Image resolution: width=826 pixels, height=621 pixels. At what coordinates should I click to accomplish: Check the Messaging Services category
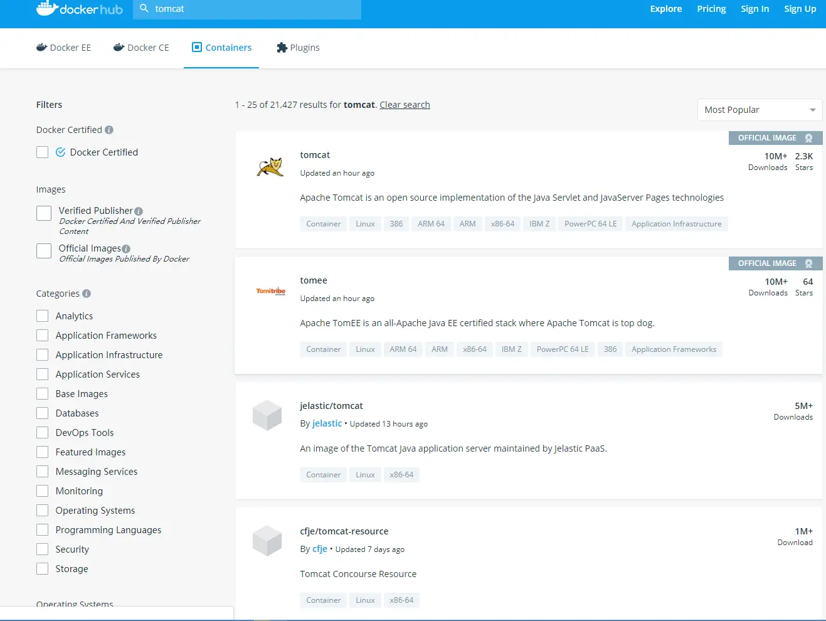tap(43, 472)
